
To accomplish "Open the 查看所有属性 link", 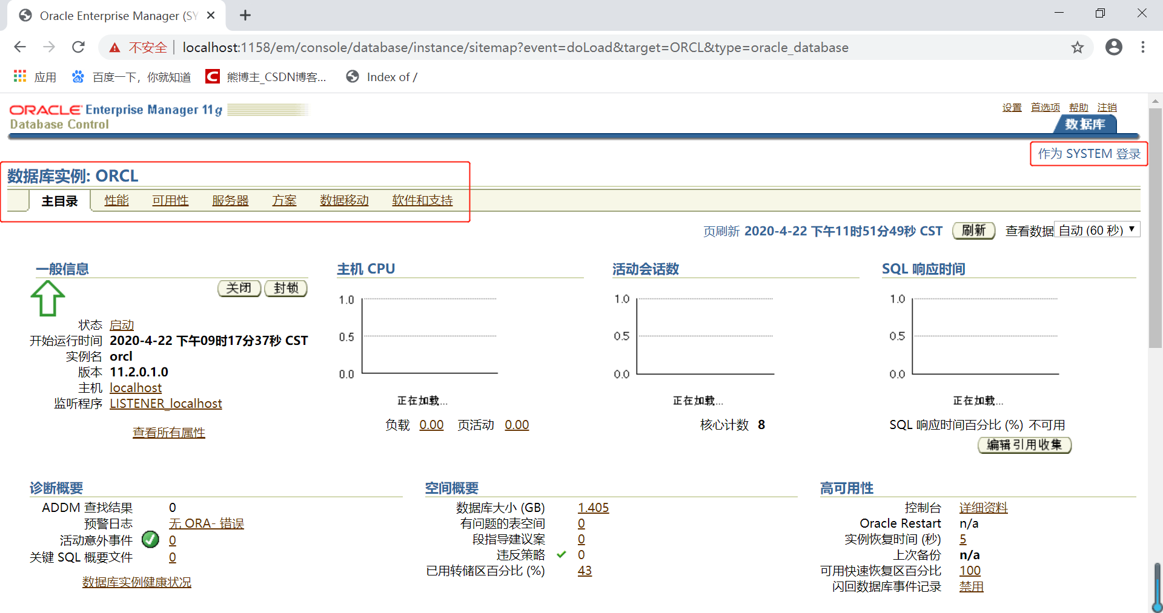I will [x=169, y=433].
